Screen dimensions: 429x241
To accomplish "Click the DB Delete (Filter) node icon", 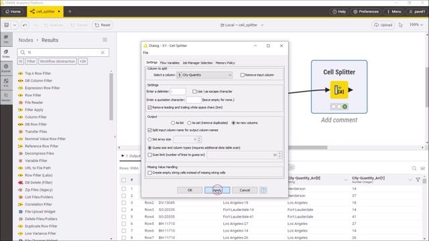I will click(20, 183).
